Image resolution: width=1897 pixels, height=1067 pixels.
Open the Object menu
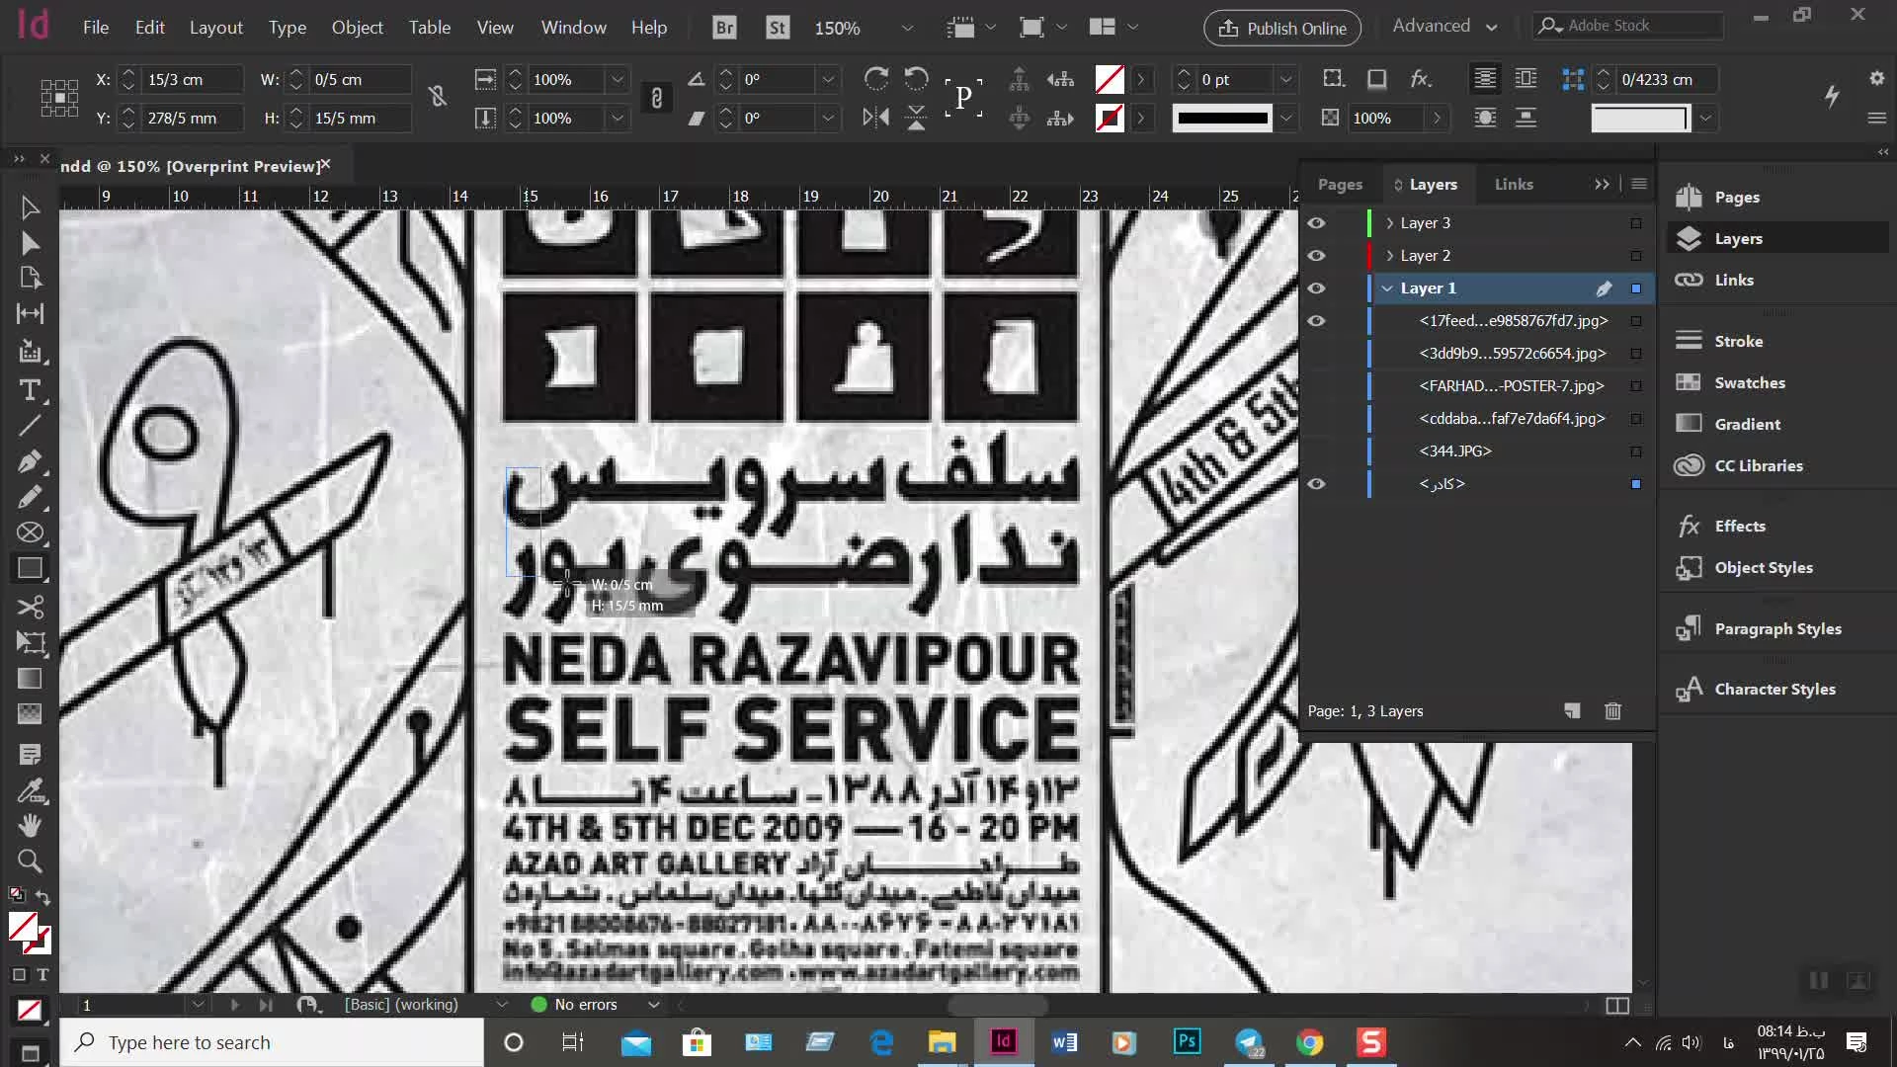point(357,28)
